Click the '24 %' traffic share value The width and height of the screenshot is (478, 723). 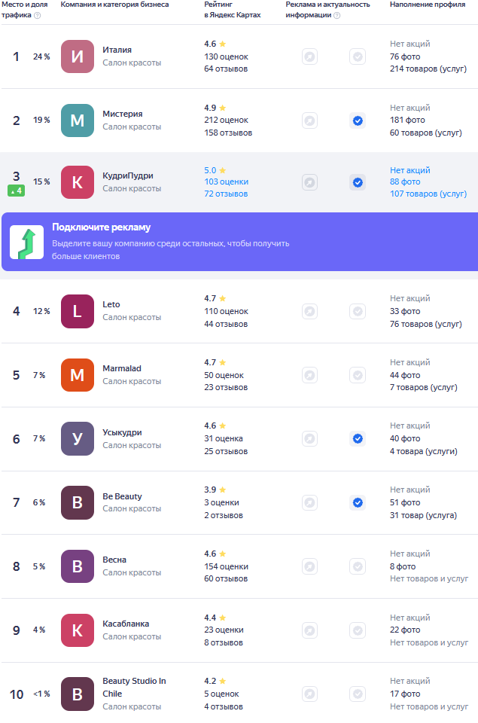[x=41, y=56]
